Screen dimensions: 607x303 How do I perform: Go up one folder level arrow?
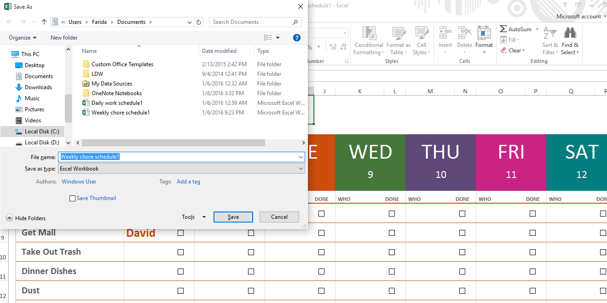tap(44, 22)
